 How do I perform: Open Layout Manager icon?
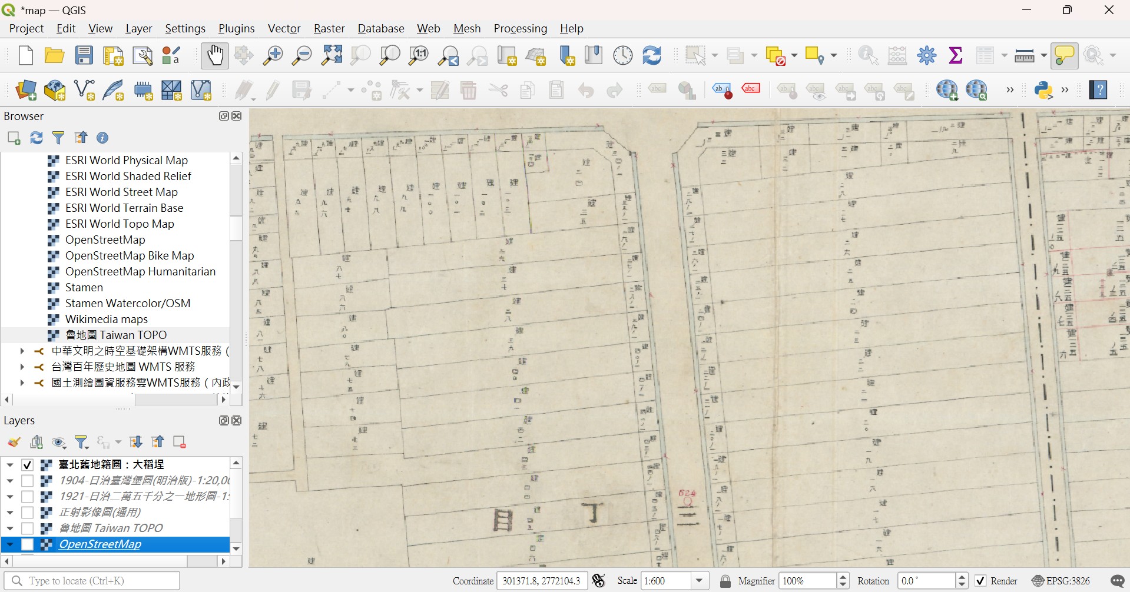143,55
